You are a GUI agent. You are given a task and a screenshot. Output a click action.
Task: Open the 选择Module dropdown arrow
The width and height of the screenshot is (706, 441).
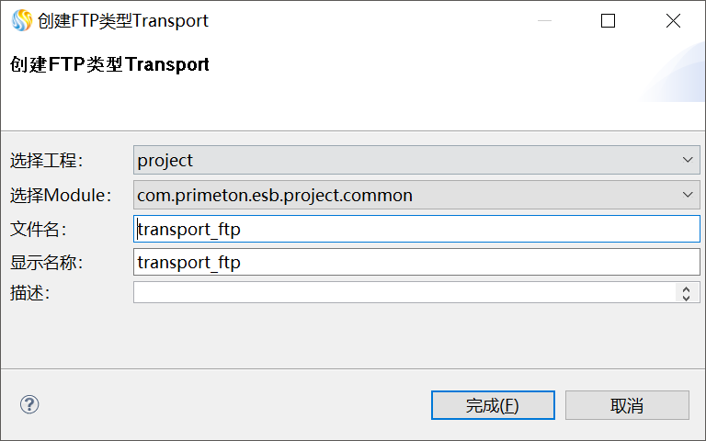689,195
